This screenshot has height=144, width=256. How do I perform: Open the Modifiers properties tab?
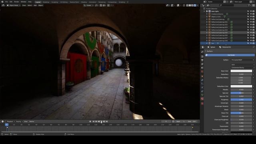202,80
